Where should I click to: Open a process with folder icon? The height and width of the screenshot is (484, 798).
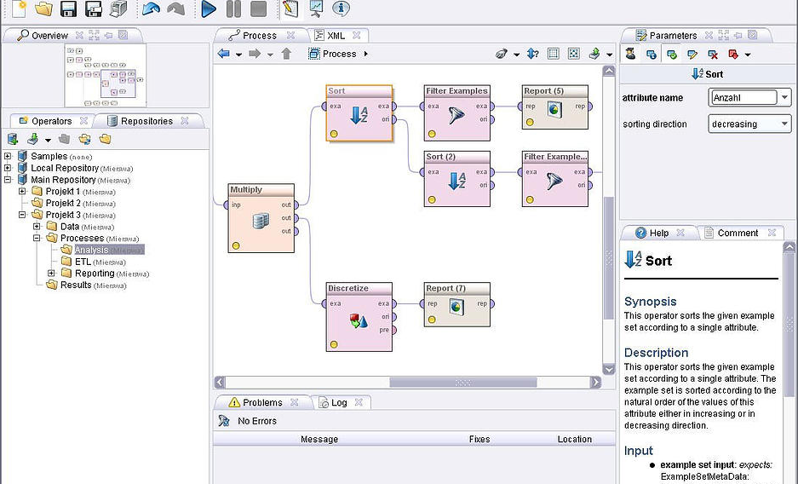(44, 8)
